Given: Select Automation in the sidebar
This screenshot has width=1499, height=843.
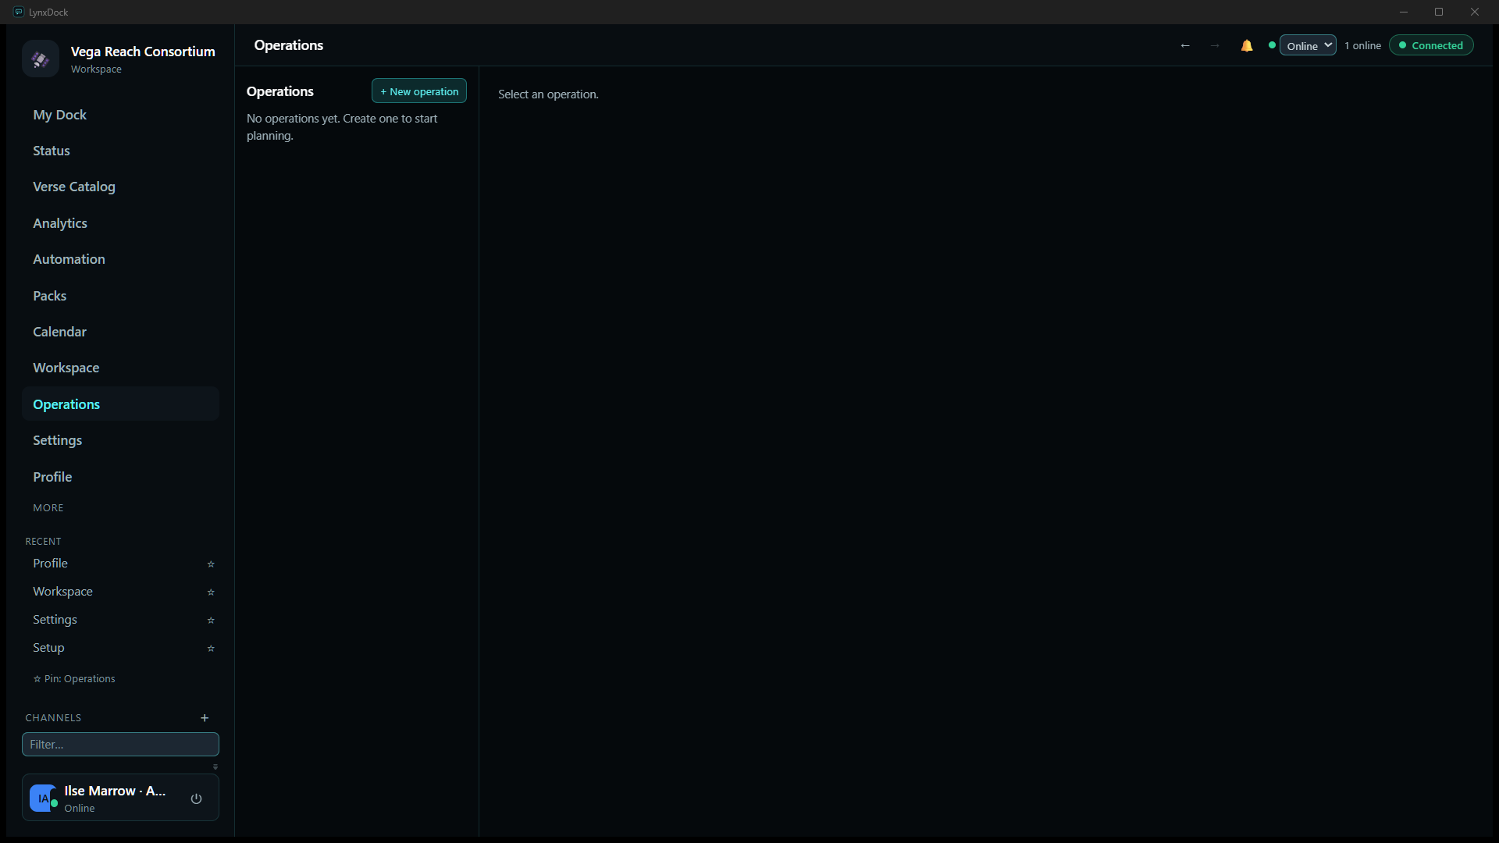Looking at the screenshot, I should (x=120, y=259).
